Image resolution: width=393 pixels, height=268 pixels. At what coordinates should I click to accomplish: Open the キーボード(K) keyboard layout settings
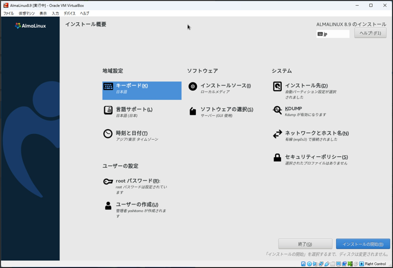(x=142, y=90)
